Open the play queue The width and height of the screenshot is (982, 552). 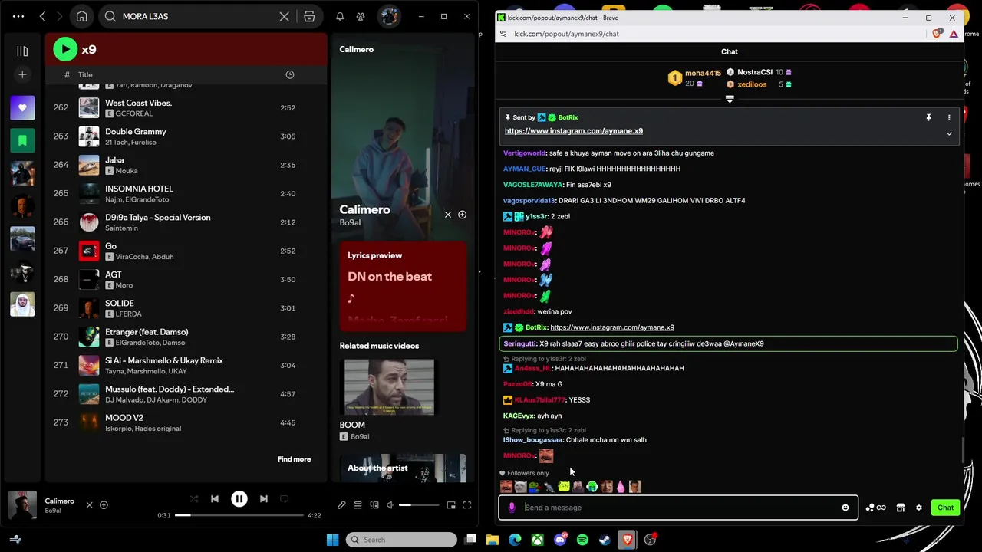tap(358, 505)
